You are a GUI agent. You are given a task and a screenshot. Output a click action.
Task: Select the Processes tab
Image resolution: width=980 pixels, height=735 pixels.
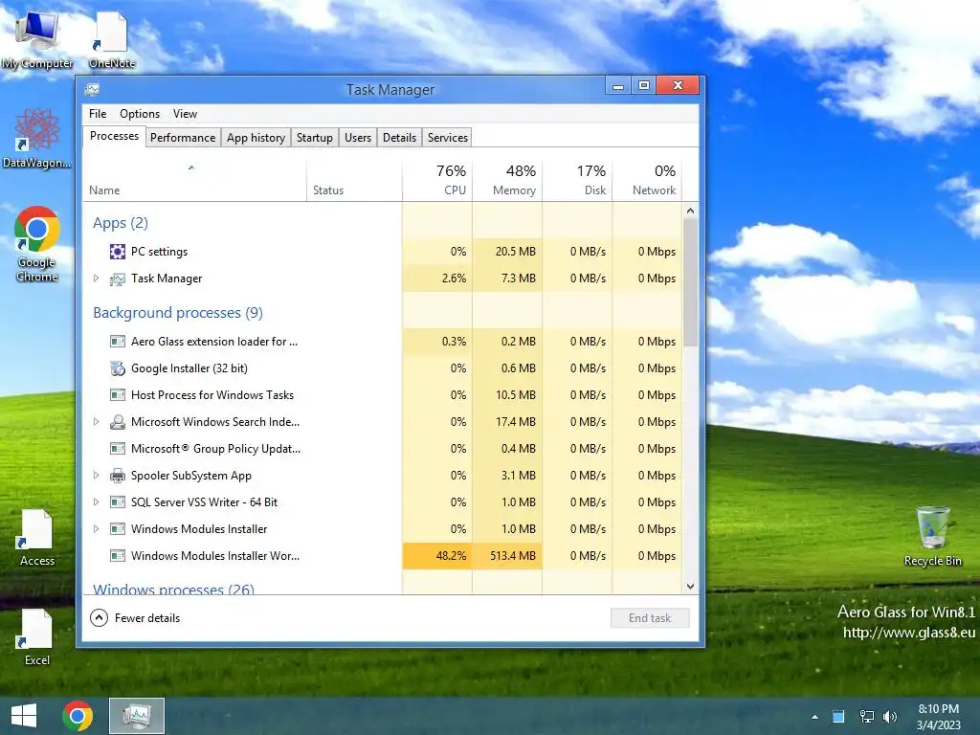115,136
